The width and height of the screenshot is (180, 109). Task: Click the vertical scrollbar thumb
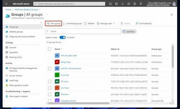coord(173,57)
